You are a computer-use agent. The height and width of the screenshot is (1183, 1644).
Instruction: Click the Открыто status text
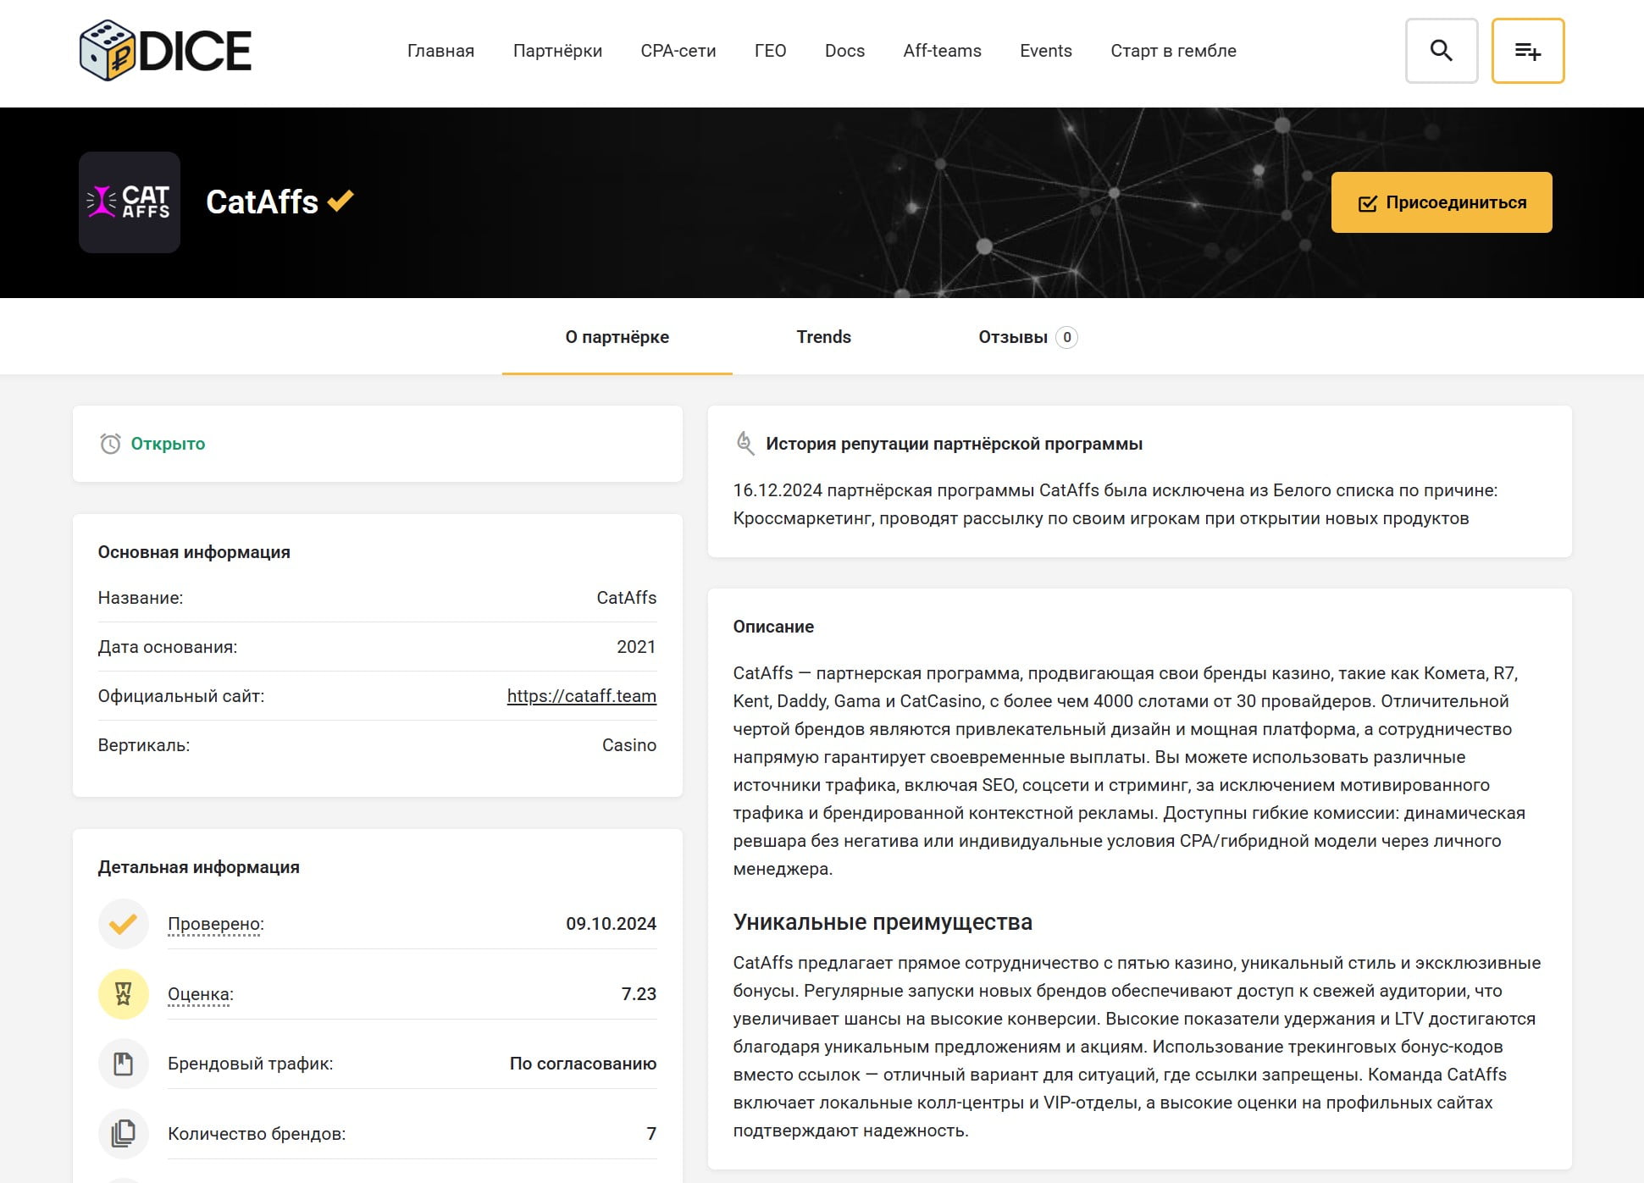[x=168, y=444]
